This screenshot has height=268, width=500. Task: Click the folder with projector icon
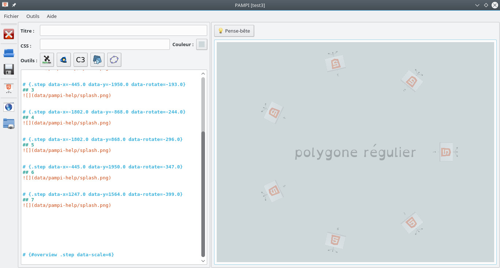pos(9,124)
